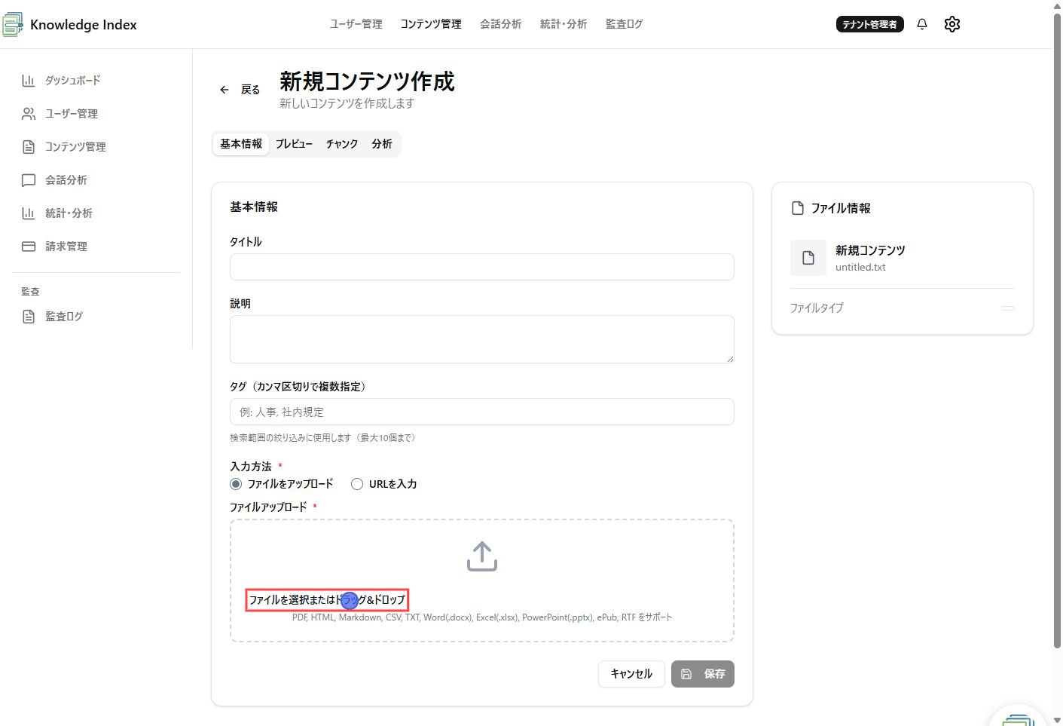Viewport: 1063px width, 726px height.
Task: Click the supported formats text line
Action: coord(482,617)
